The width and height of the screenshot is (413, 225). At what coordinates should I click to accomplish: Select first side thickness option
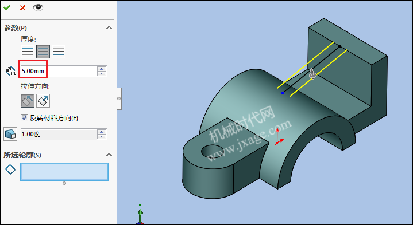(x=28, y=52)
